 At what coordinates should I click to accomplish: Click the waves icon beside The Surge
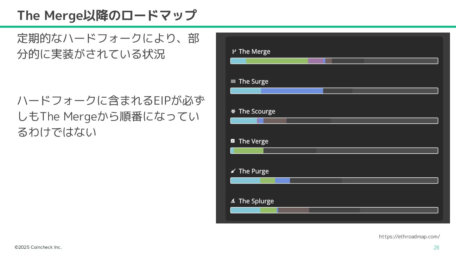click(x=233, y=81)
